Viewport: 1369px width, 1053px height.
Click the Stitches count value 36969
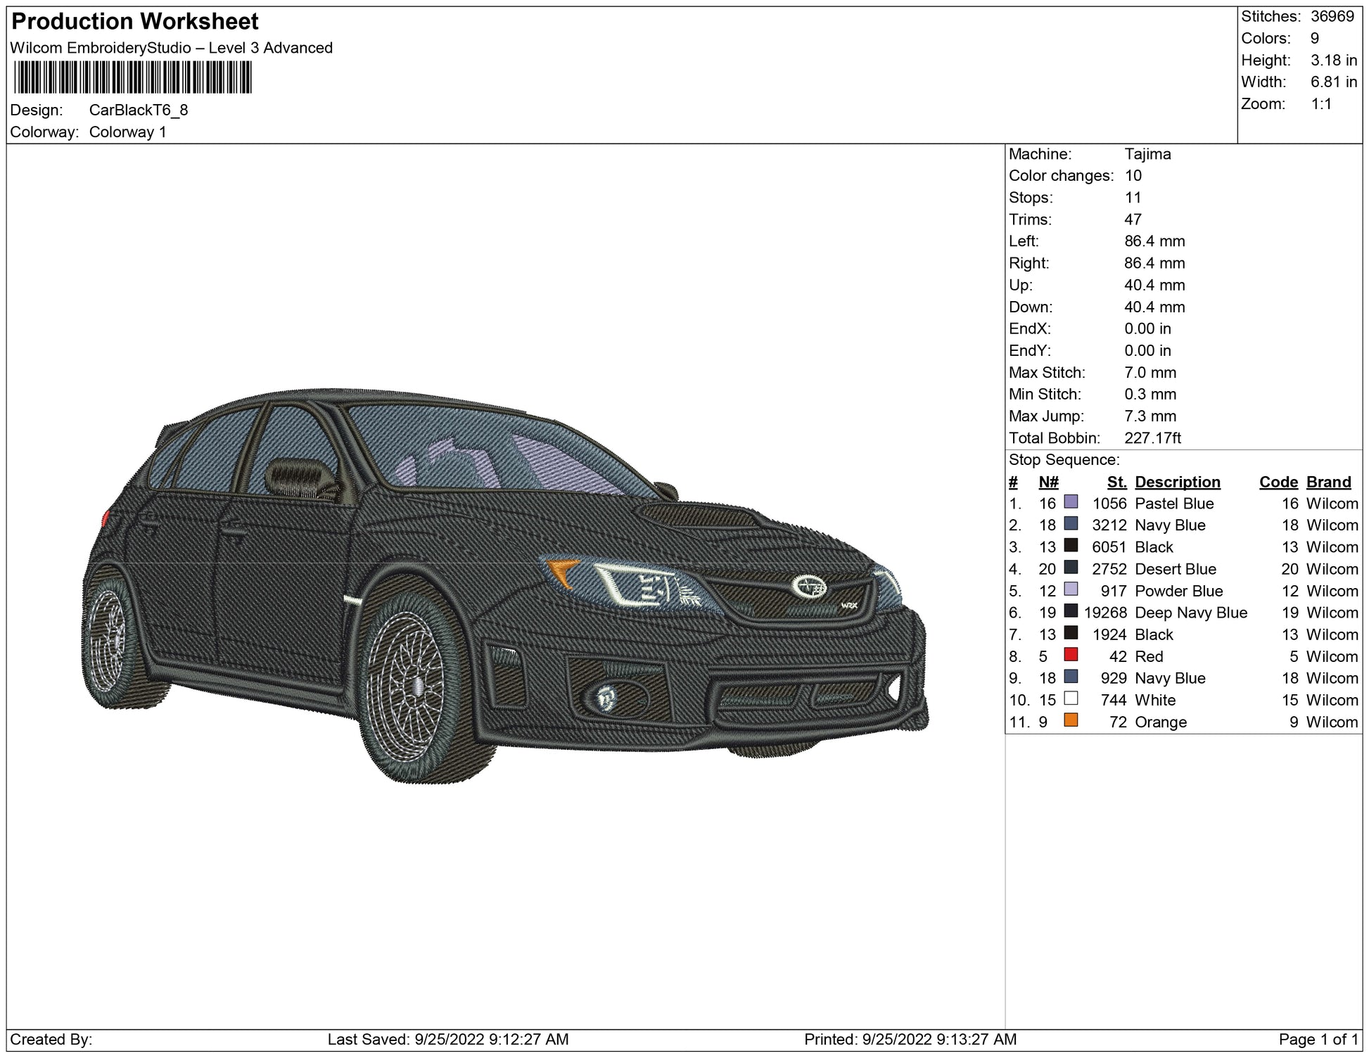(x=1332, y=16)
